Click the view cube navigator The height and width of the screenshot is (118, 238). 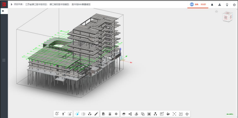tap(227, 17)
